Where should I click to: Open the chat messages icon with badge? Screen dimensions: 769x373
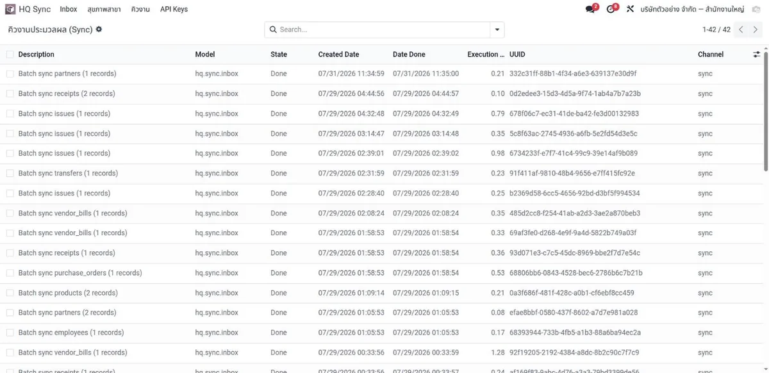click(x=591, y=9)
